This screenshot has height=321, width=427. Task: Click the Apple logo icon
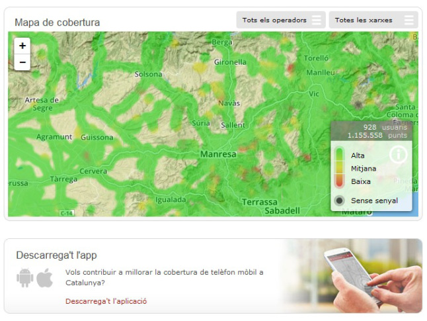pyautogui.click(x=44, y=278)
